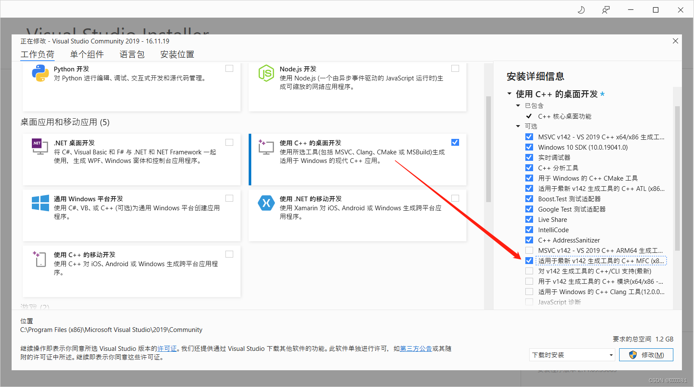
Task: Check the .NET mobile development workload
Action: coord(455,198)
